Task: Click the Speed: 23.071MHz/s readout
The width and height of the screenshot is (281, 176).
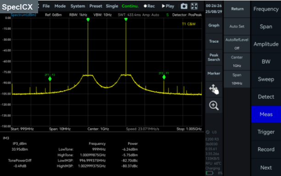Action: [142, 129]
